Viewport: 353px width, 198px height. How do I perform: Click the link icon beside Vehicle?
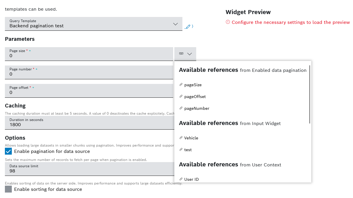[x=181, y=138]
